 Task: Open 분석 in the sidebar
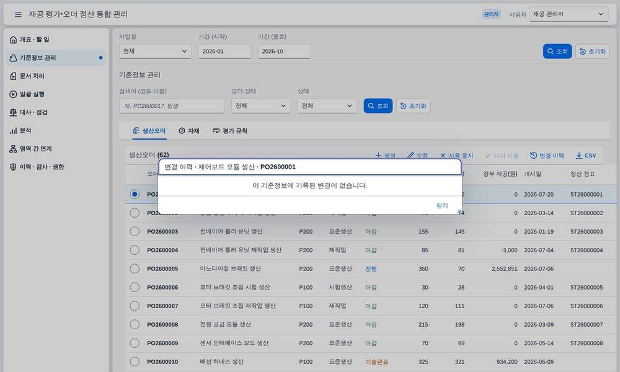coord(56,130)
